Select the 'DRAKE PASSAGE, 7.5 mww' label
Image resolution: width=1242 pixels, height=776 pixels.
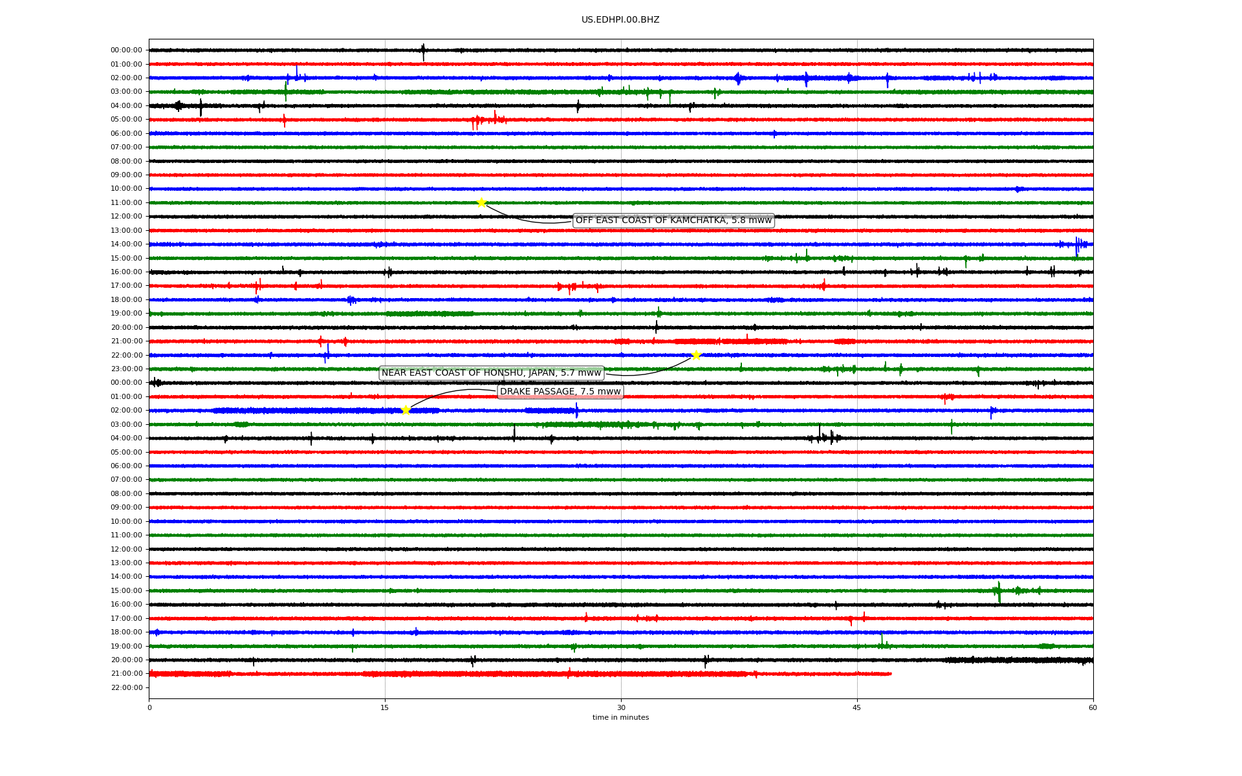click(x=560, y=392)
